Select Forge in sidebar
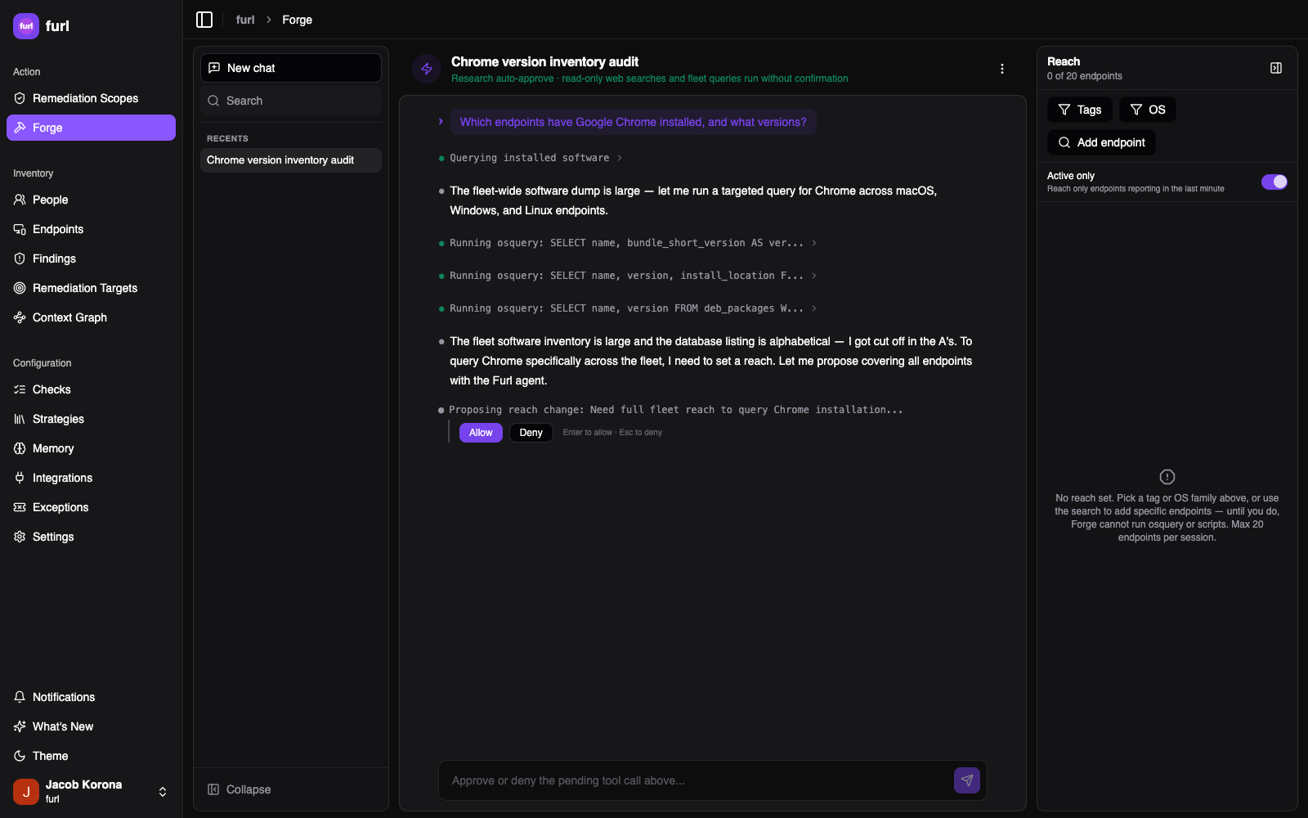Image resolution: width=1308 pixels, height=818 pixels. point(91,128)
